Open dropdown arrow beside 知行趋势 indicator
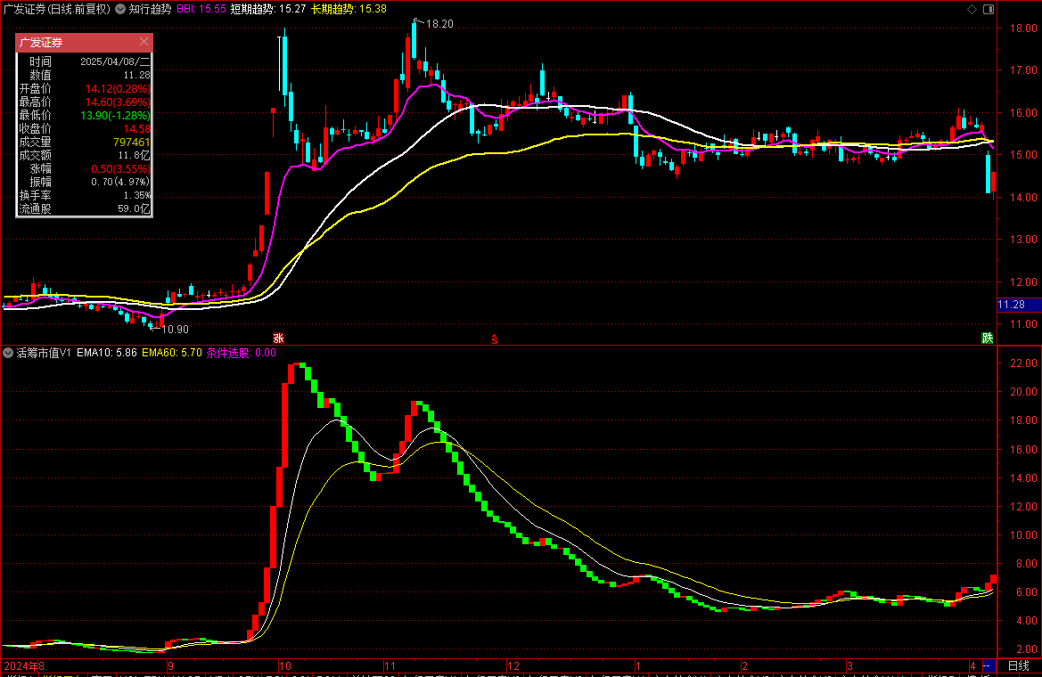The width and height of the screenshot is (1042, 677). pos(121,9)
